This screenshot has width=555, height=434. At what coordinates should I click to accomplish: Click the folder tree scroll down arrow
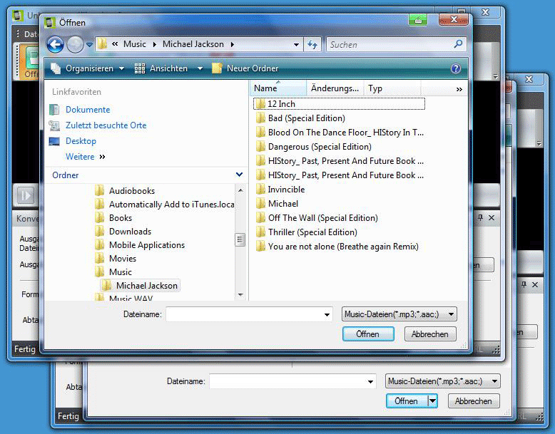tap(240, 294)
